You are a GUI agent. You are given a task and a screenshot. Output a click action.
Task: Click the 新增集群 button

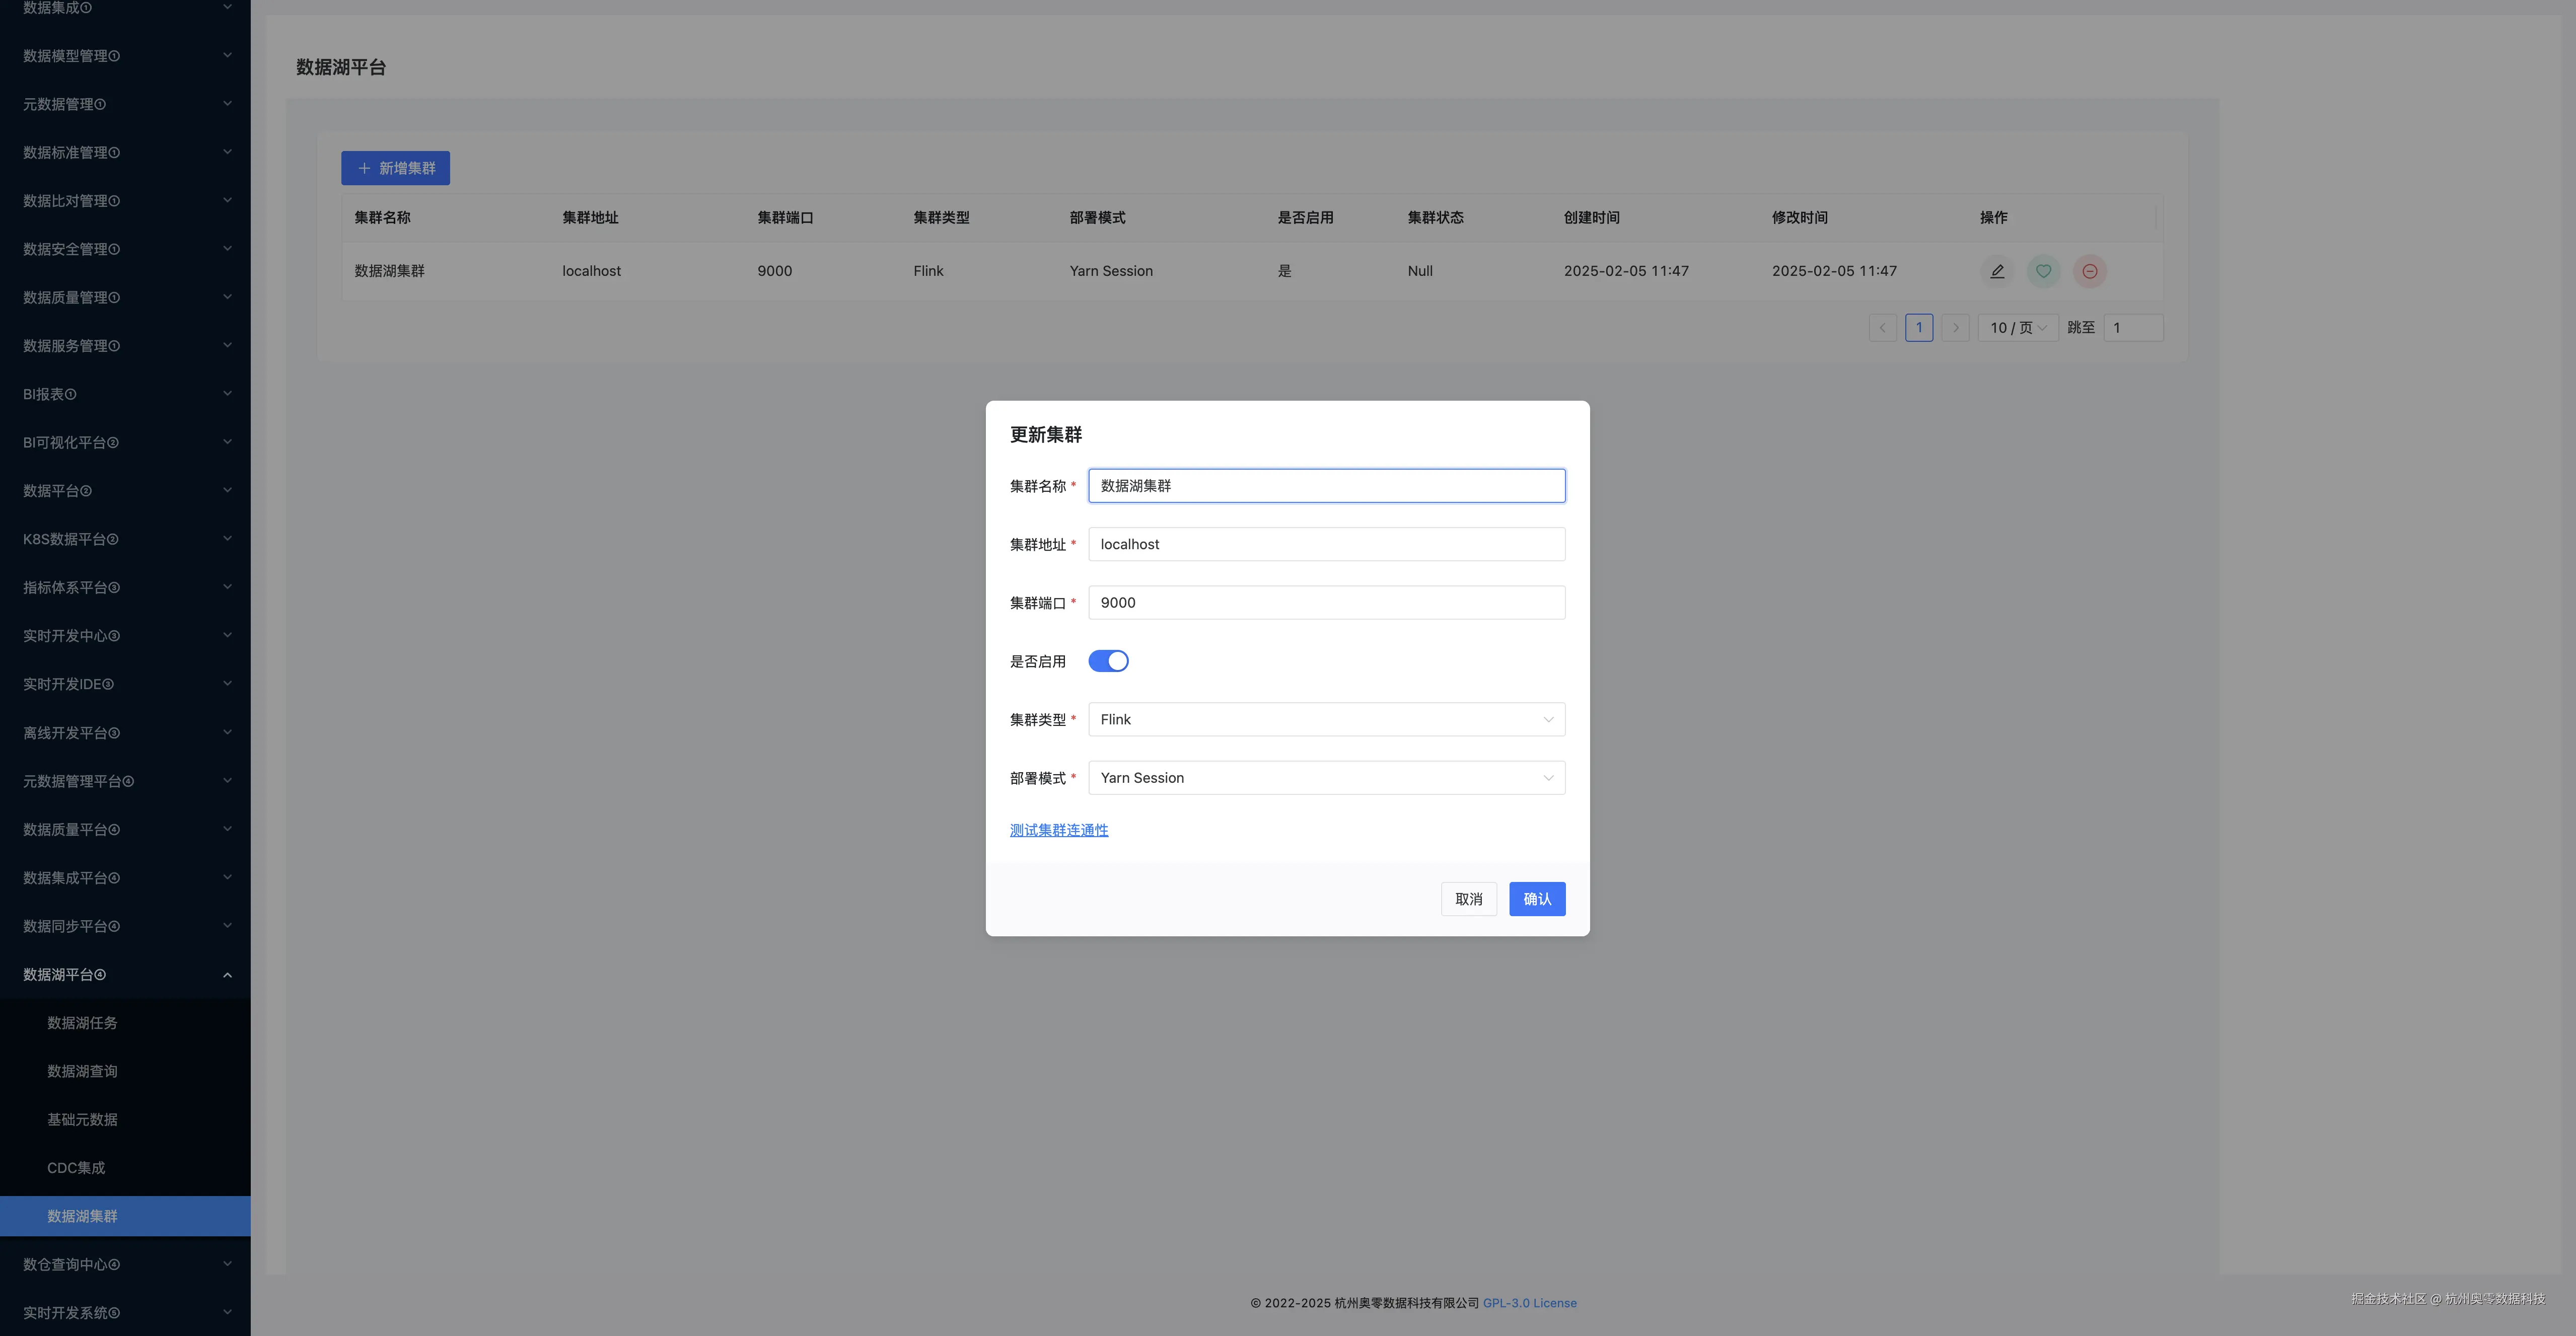tap(395, 168)
